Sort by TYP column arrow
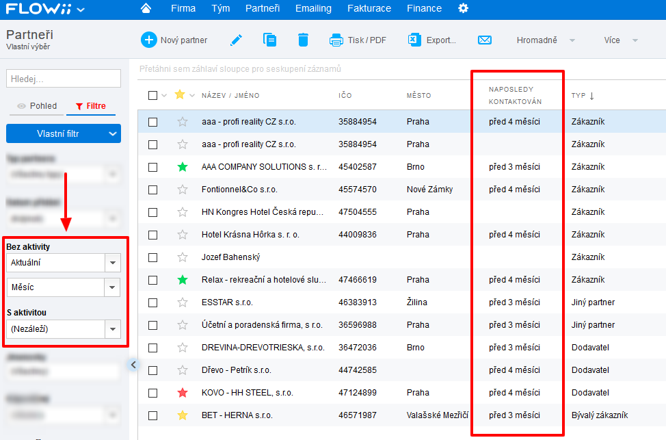 pos(591,96)
